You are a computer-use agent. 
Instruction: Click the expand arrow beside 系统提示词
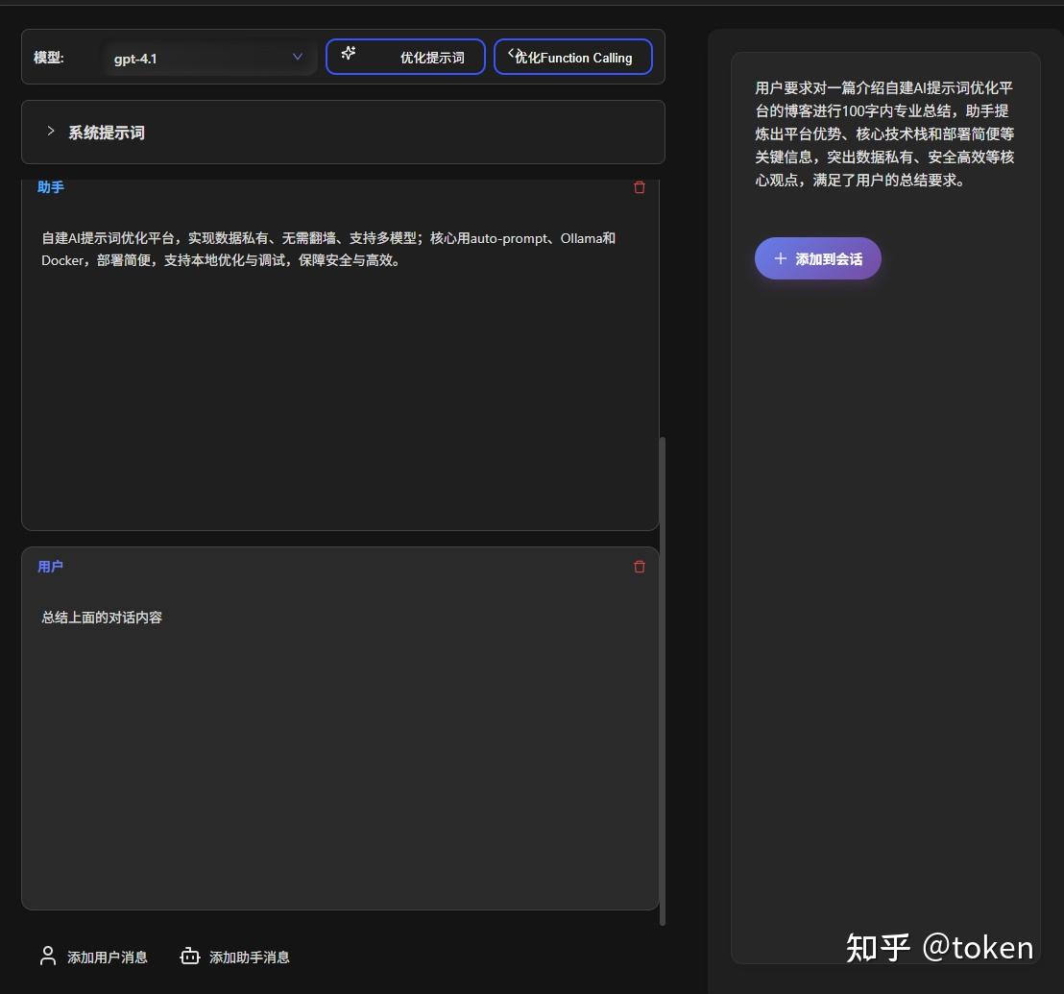click(x=50, y=131)
